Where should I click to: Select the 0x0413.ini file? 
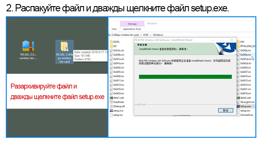(x=244, y=81)
